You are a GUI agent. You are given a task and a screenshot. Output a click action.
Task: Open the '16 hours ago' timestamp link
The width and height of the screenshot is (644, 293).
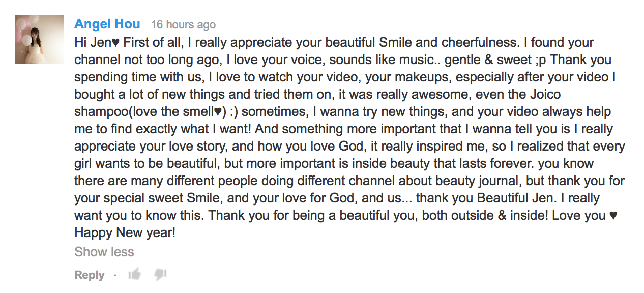(x=183, y=25)
